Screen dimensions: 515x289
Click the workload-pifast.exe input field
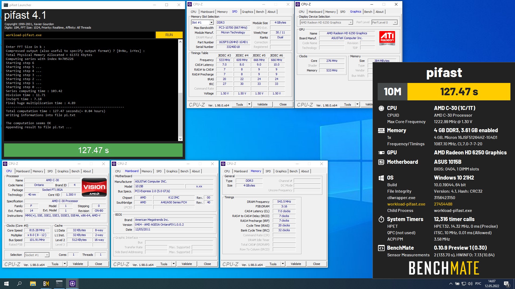(x=79, y=35)
